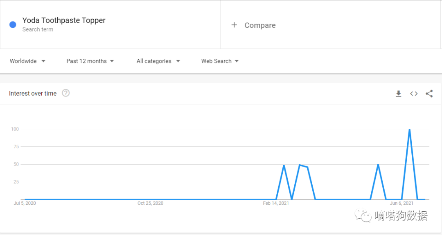Share the interest over time chart
Viewport: 442px width, 235px height.
click(429, 94)
